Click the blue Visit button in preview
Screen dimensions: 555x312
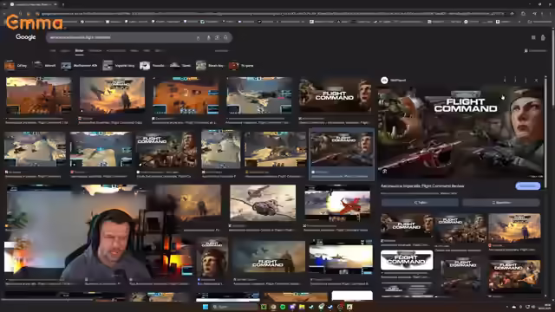[527, 186]
